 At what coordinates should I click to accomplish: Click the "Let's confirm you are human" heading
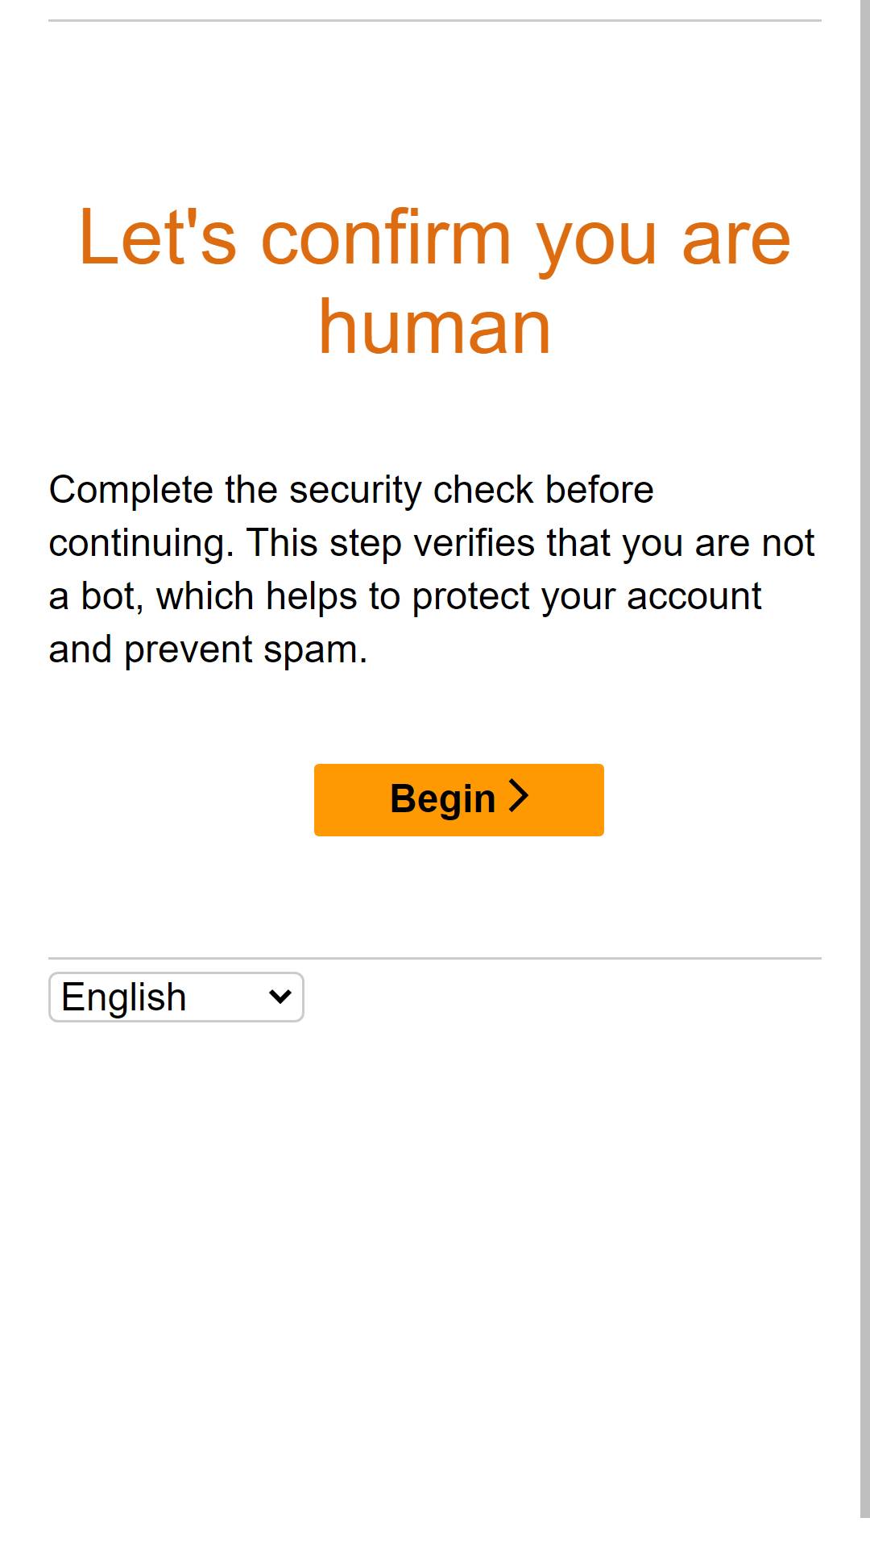(435, 280)
